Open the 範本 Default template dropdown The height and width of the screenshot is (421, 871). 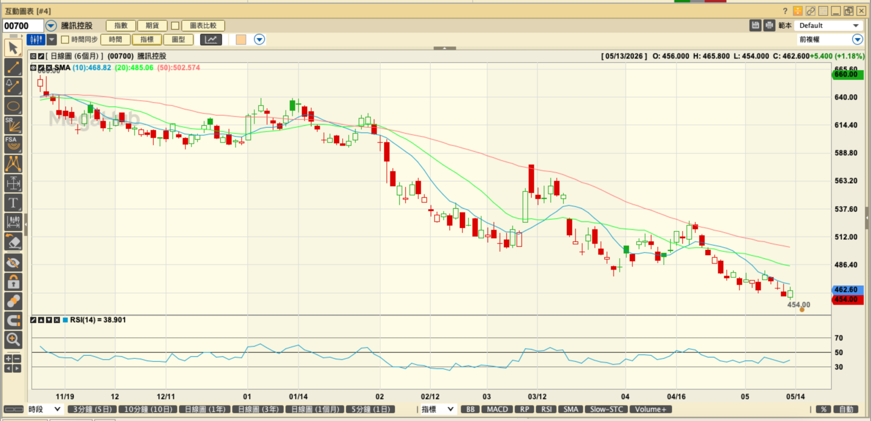[828, 26]
